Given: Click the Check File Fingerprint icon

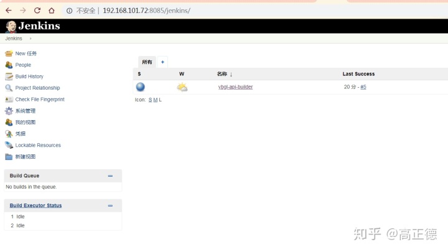Looking at the screenshot, I should [x=9, y=100].
